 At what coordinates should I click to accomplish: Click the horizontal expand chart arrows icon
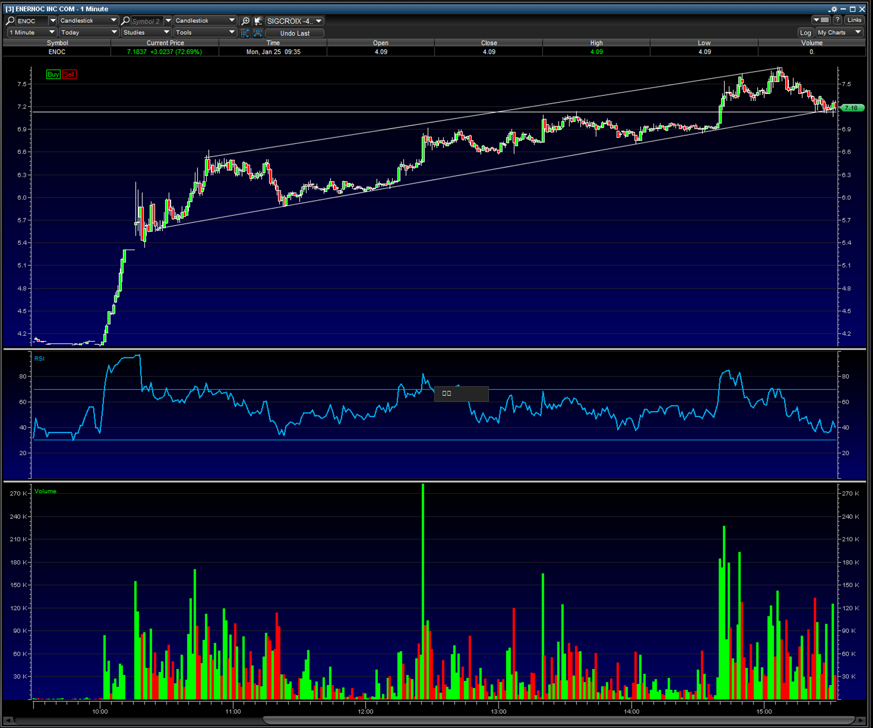(257, 33)
